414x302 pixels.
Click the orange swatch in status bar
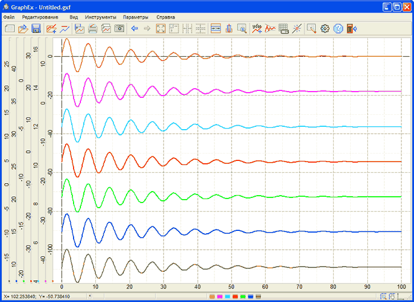point(212,297)
